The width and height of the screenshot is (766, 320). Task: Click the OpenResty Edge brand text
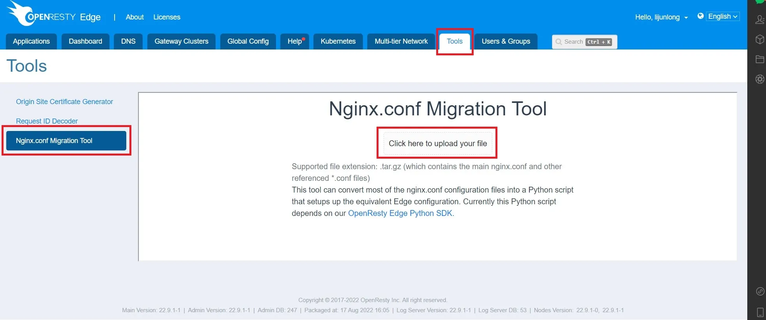[64, 17]
